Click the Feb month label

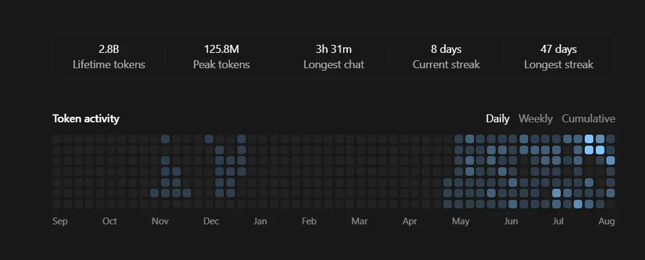pos(309,221)
